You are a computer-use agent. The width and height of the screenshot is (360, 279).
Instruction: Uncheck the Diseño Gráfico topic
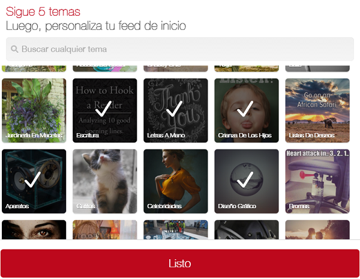(247, 181)
